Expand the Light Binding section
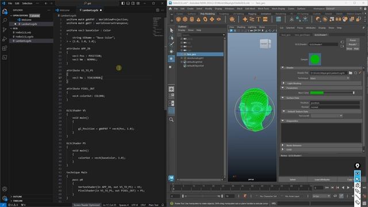The height and width of the screenshot is (207, 368). point(283,83)
